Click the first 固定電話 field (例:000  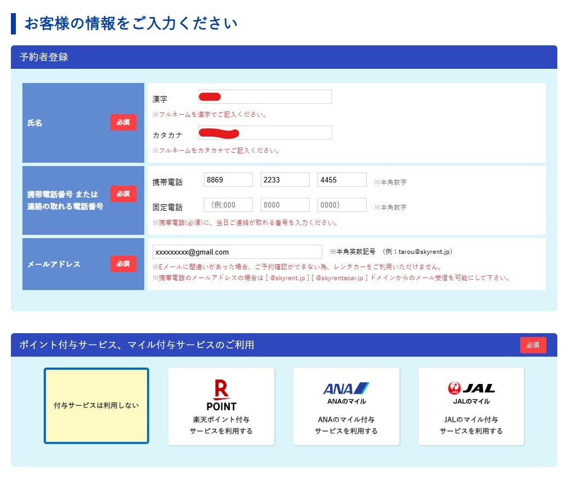[228, 205]
